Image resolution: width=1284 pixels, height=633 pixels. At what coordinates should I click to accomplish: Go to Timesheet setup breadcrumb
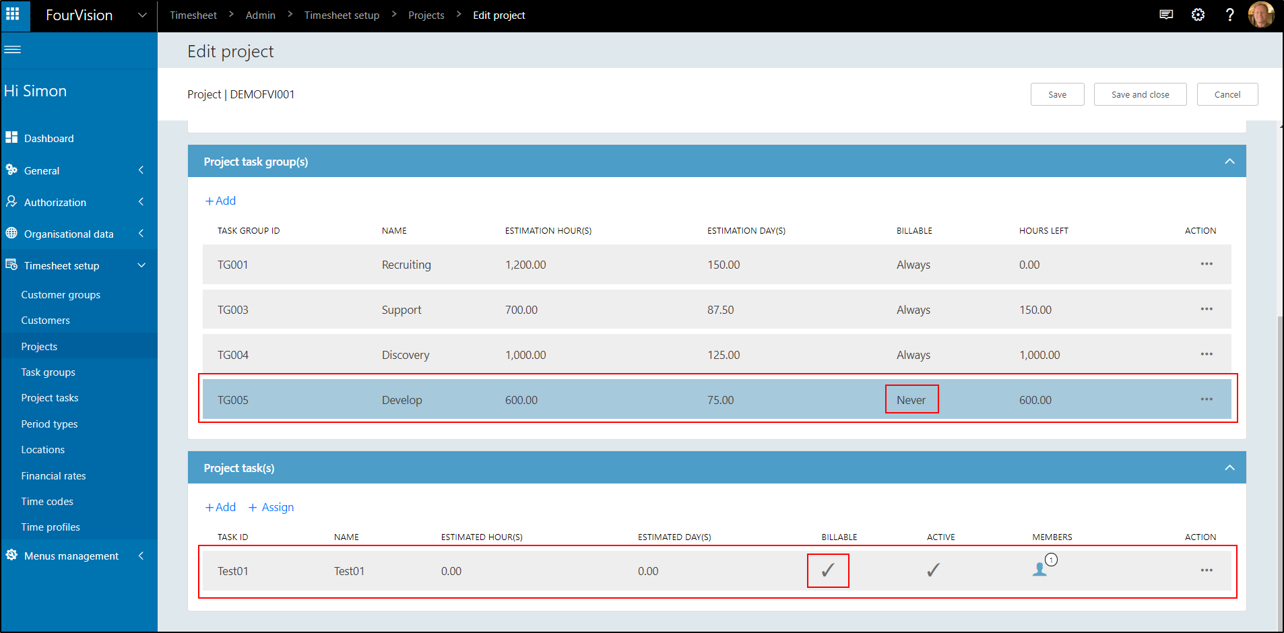tap(342, 15)
